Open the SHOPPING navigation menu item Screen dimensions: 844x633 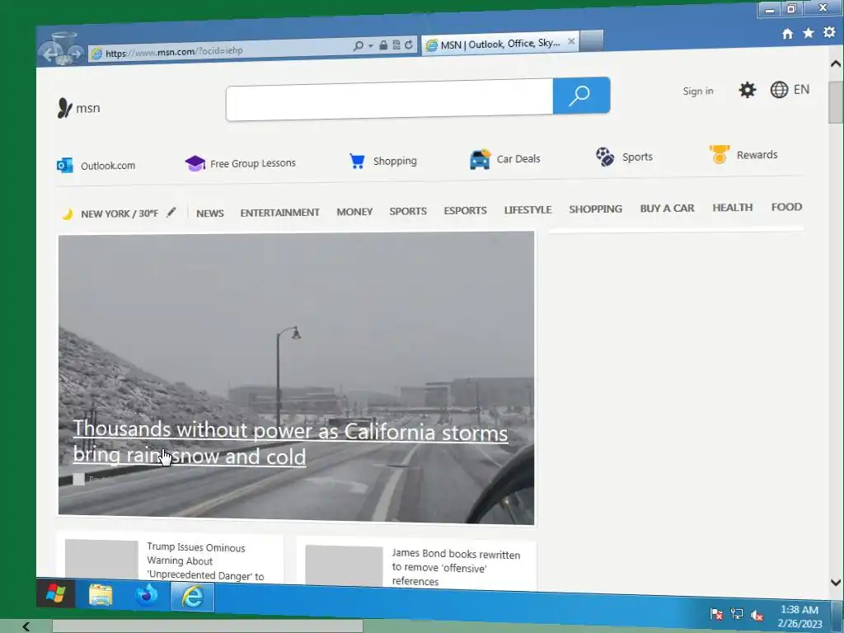tap(595, 209)
